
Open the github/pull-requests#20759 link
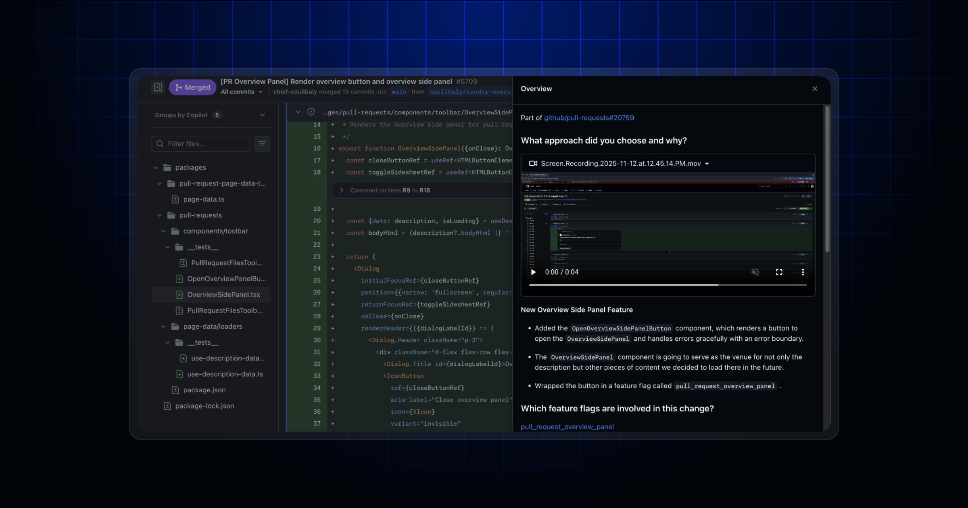click(x=589, y=118)
